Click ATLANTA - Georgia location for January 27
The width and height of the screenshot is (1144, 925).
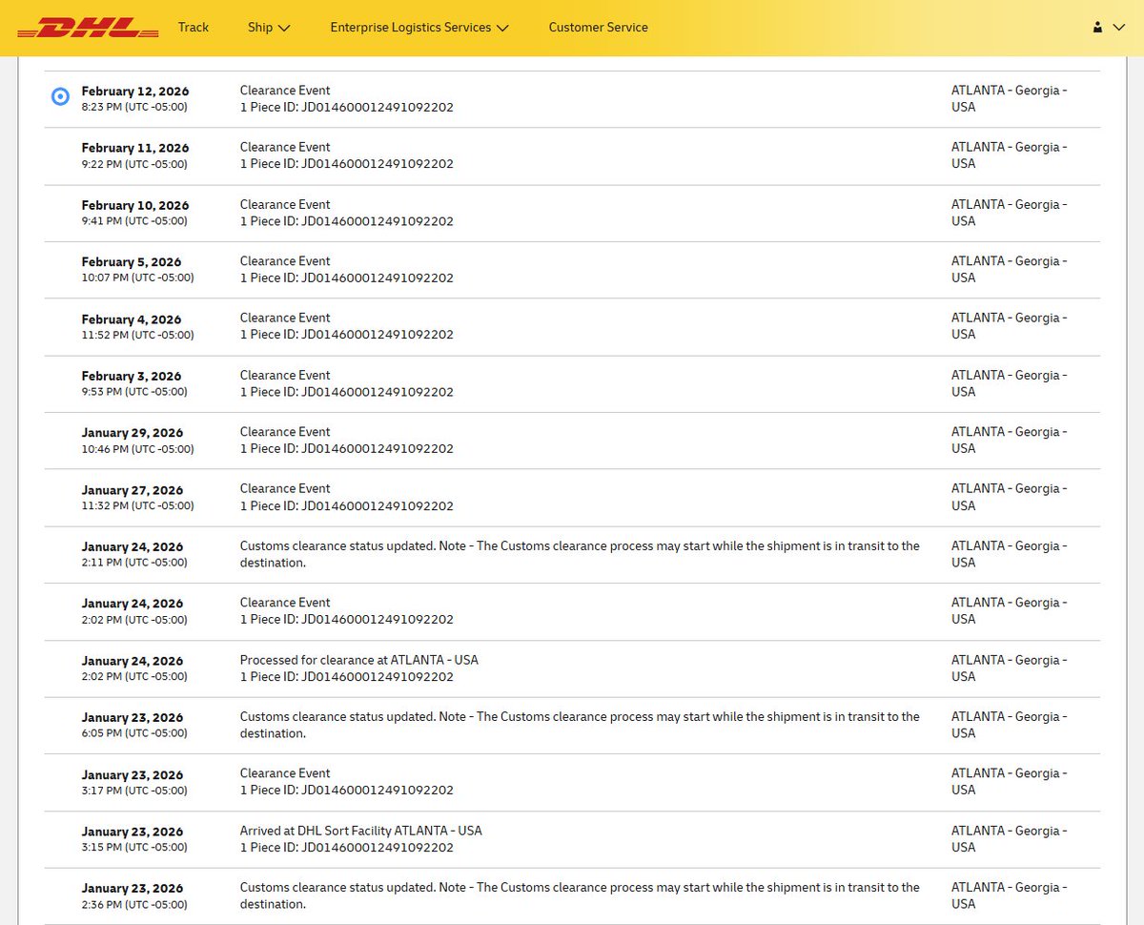click(1010, 497)
